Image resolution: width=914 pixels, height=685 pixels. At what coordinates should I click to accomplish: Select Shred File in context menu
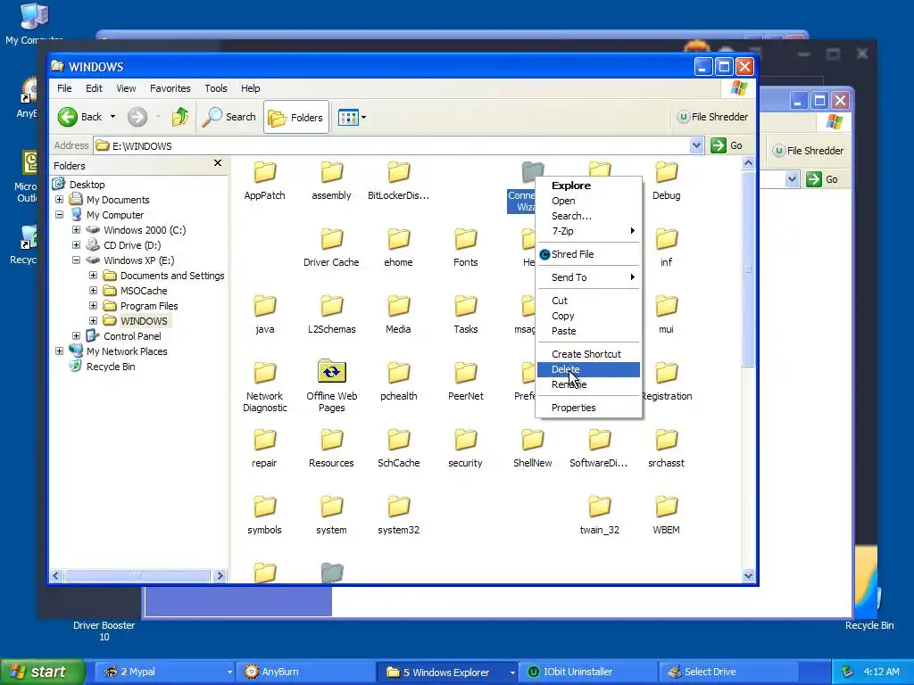point(588,254)
